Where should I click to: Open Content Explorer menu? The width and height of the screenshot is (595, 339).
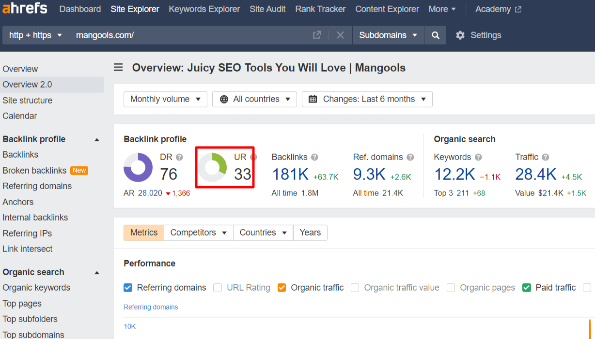387,9
